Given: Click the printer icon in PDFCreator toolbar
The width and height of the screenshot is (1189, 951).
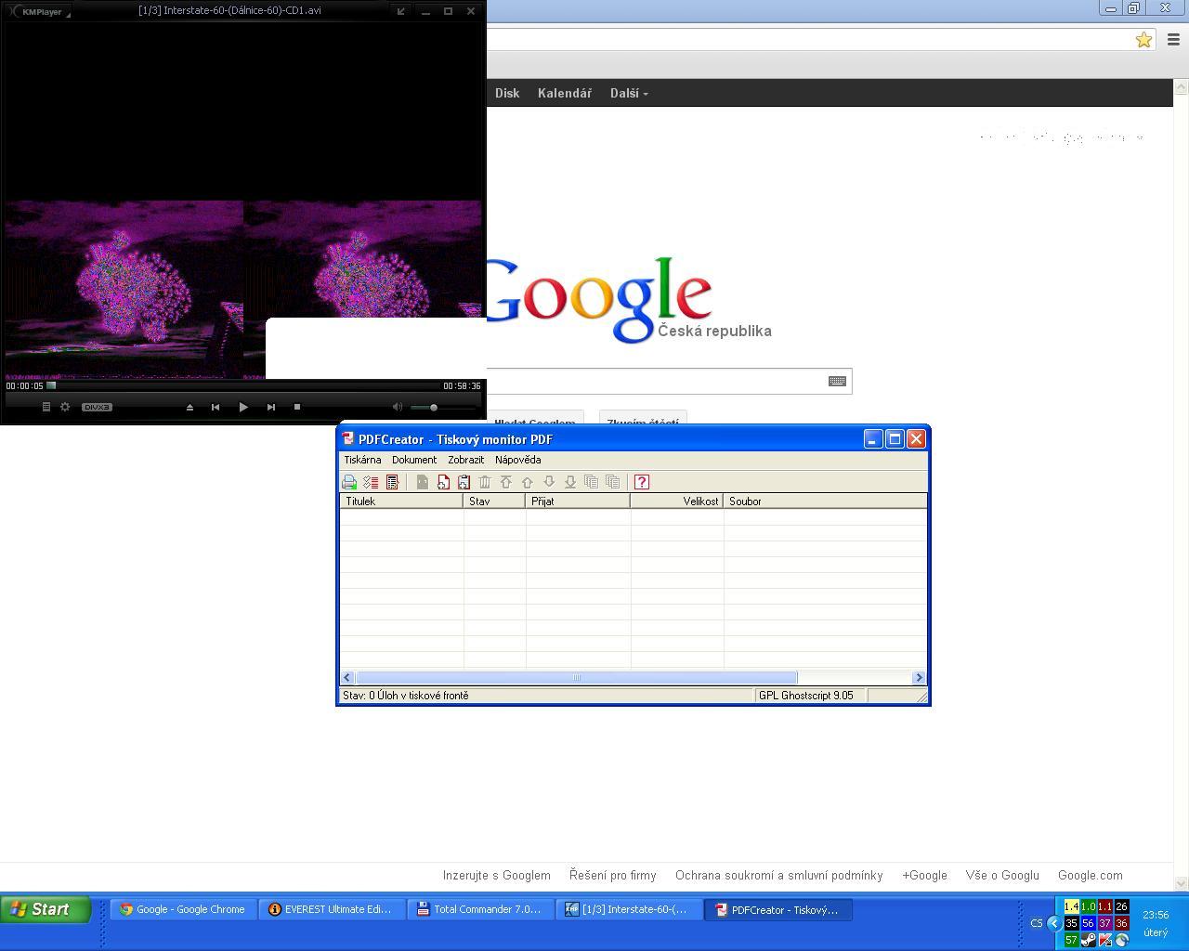Looking at the screenshot, I should tap(349, 482).
